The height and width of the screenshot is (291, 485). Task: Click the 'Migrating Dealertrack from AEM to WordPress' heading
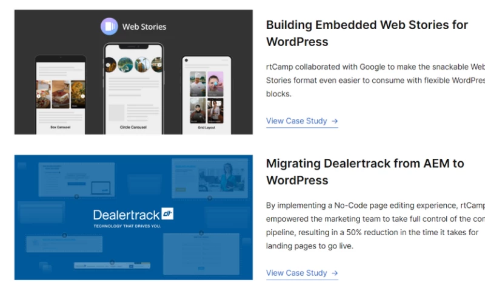coord(364,172)
